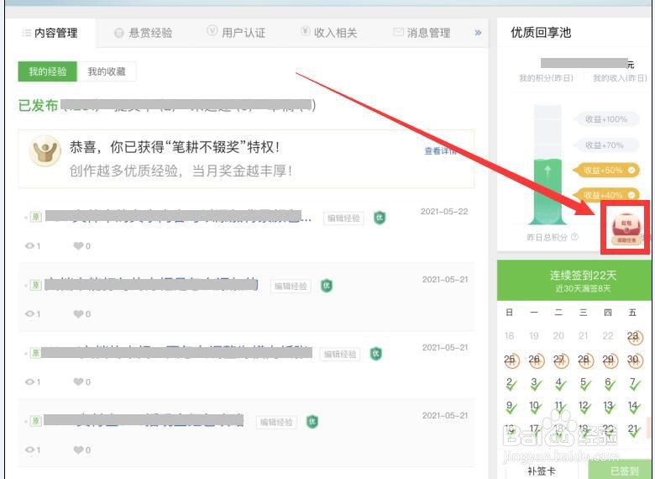Switch to the 悬赏经验 tab
Screen dimensions: 655x479
pyautogui.click(x=144, y=33)
